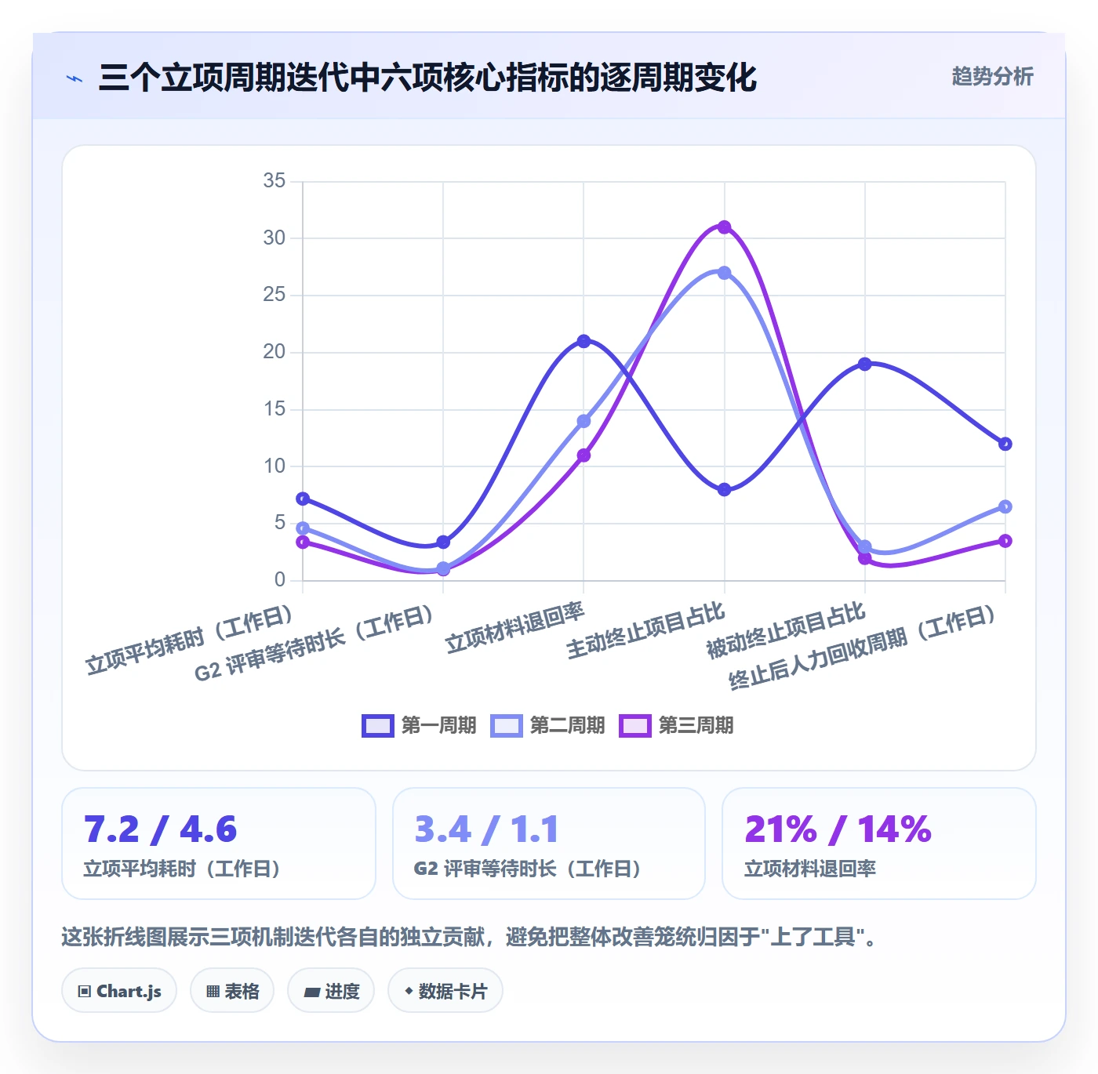This screenshot has width=1098, height=1074.
Task: Click 第三周期 point at 11 on 立项材料退回率
Action: [x=584, y=455]
